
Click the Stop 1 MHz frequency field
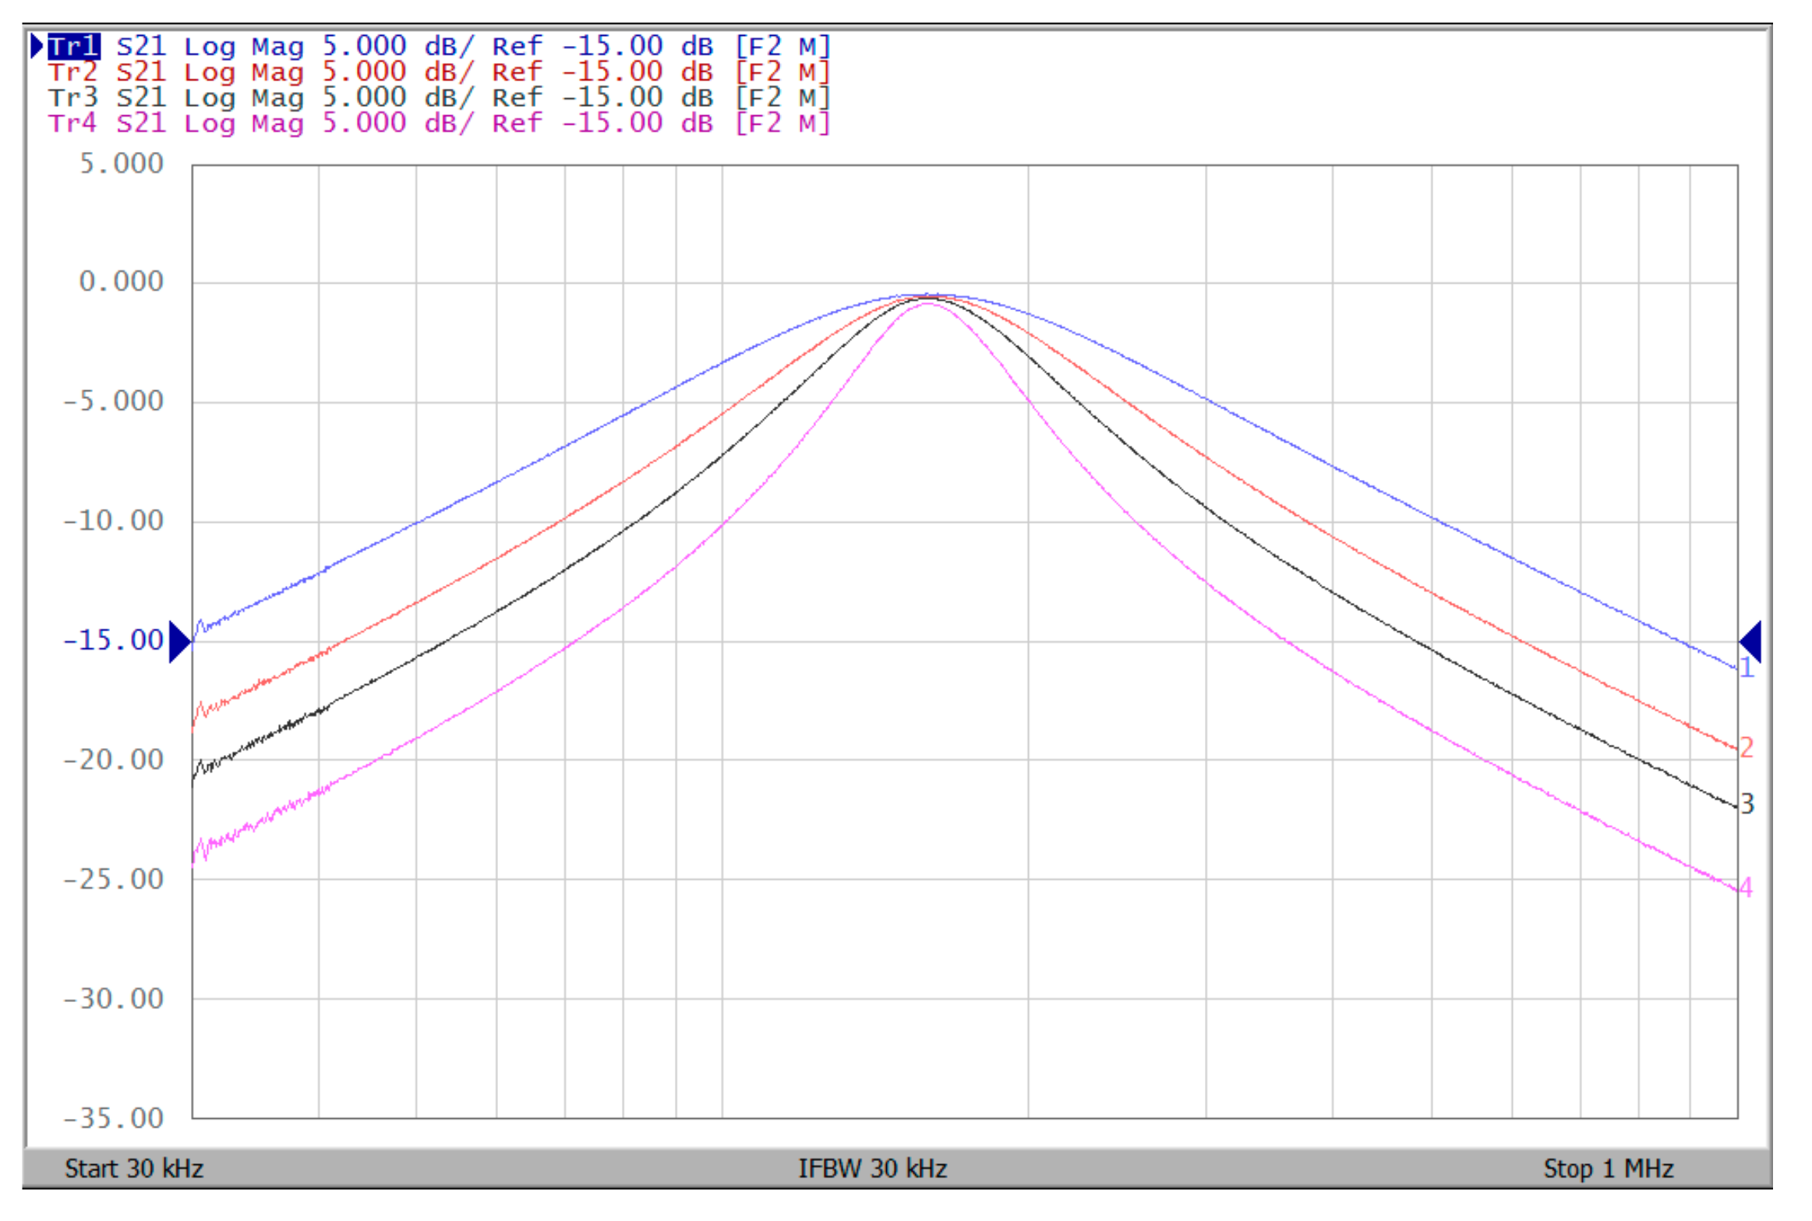click(1608, 1169)
